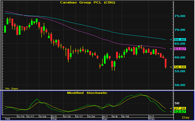Select the cyan 66.40 moving average label
This screenshot has width=195, height=121.
180,40
